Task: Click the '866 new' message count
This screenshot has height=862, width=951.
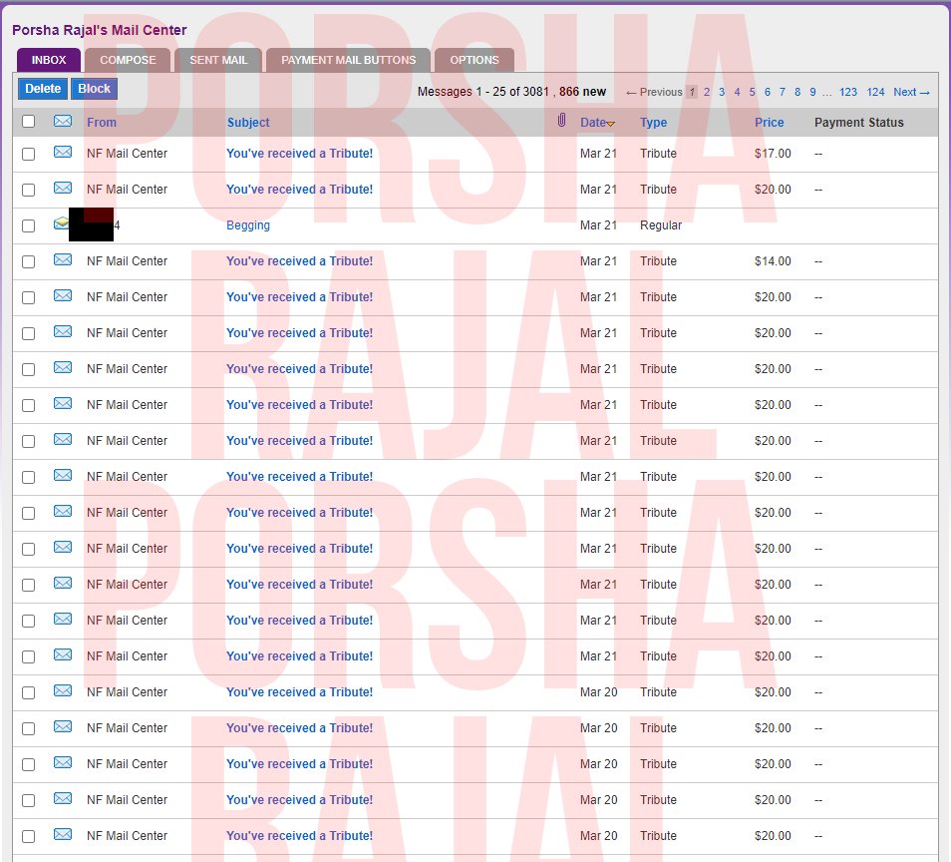Action: click(x=582, y=92)
